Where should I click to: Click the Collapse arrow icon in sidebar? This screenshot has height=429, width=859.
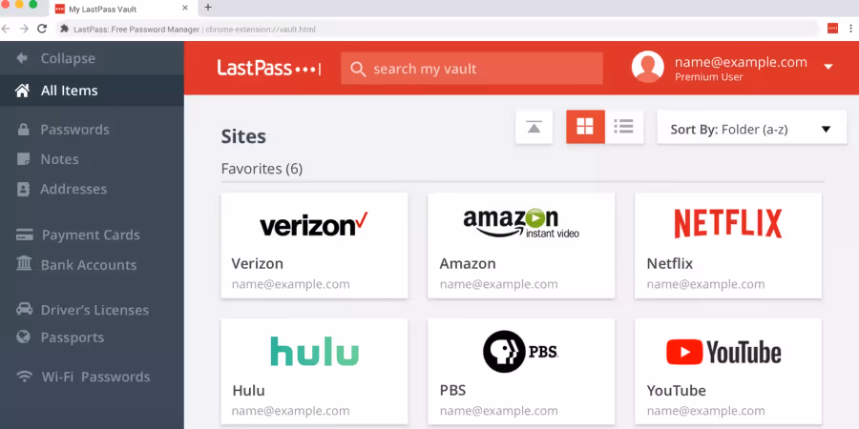pyautogui.click(x=22, y=58)
